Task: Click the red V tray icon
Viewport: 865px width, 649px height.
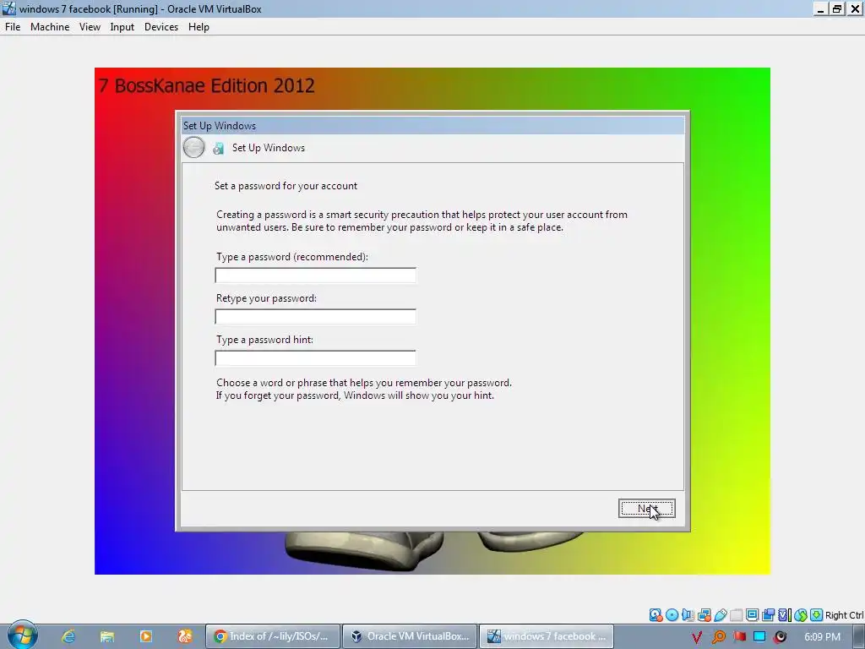Action: coord(697,637)
